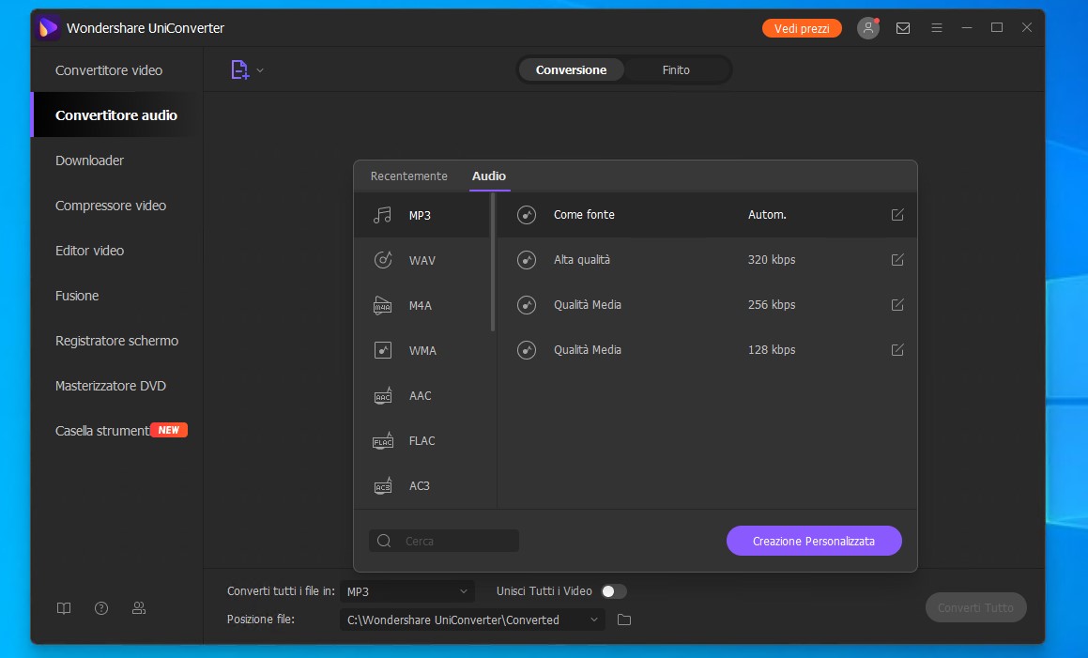Image resolution: width=1088 pixels, height=658 pixels.
Task: Expand the add file dropdown arrow
Action: point(260,70)
